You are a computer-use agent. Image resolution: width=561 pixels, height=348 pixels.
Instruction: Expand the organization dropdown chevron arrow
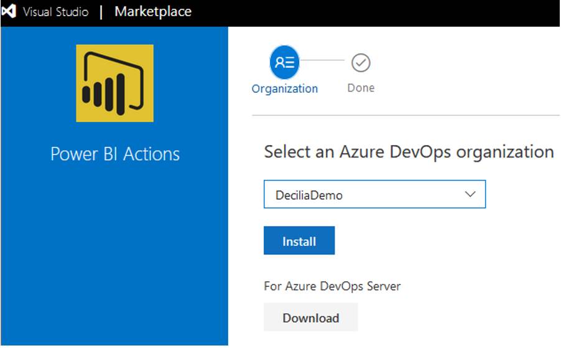point(470,194)
